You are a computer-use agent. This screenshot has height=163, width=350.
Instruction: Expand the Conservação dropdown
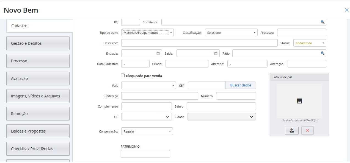coord(147,131)
